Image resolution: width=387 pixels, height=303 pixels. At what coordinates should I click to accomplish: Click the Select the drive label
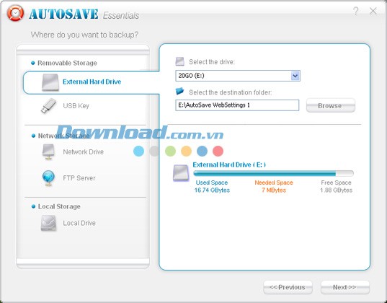point(212,62)
